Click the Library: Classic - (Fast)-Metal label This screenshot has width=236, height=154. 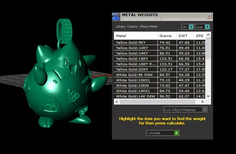coord(137,27)
